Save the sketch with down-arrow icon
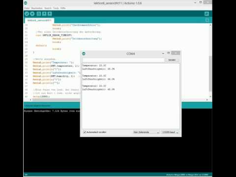Screen dimensions: 236x177 click(50, 14)
